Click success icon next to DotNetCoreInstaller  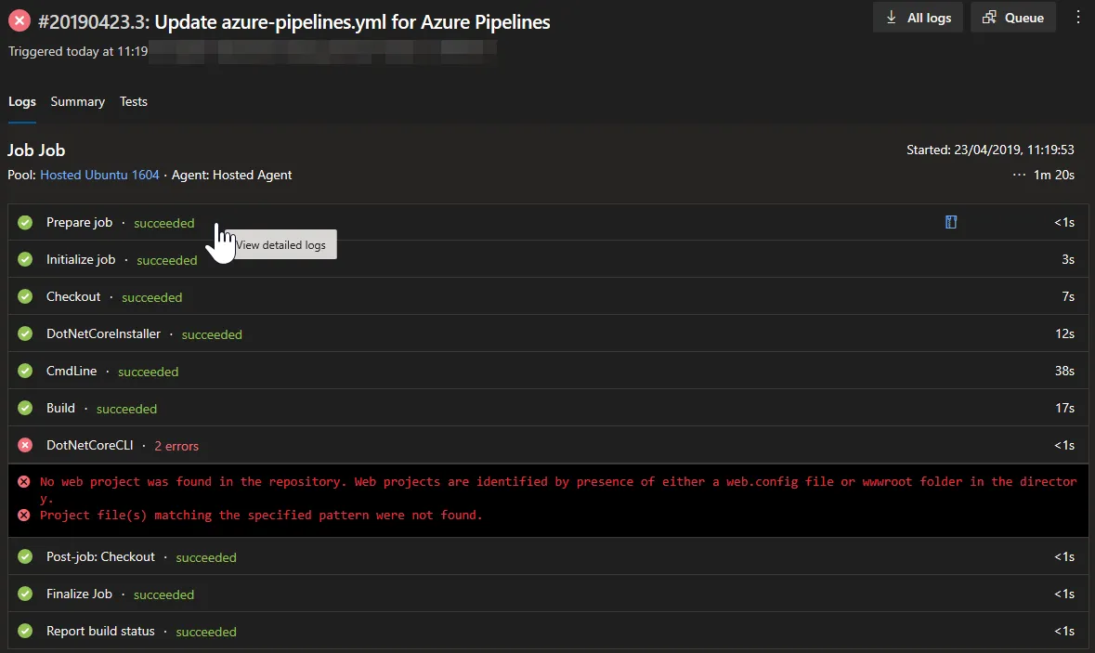26,333
